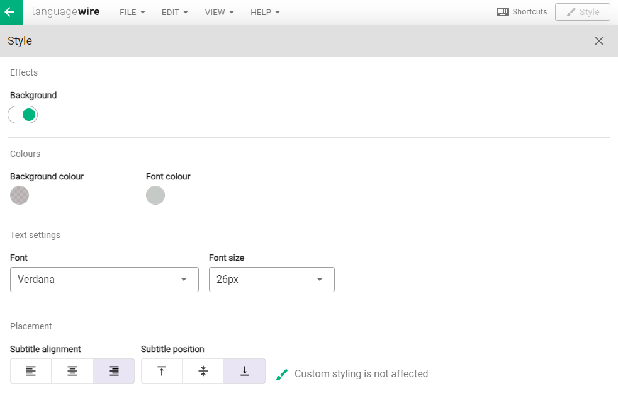Open the HELP menu
The image size is (618, 393).
point(265,13)
